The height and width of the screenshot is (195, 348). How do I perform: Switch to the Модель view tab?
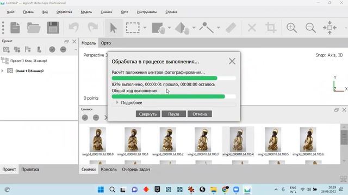point(89,43)
